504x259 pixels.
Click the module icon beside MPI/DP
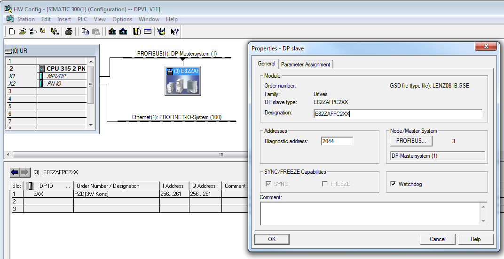(41, 76)
